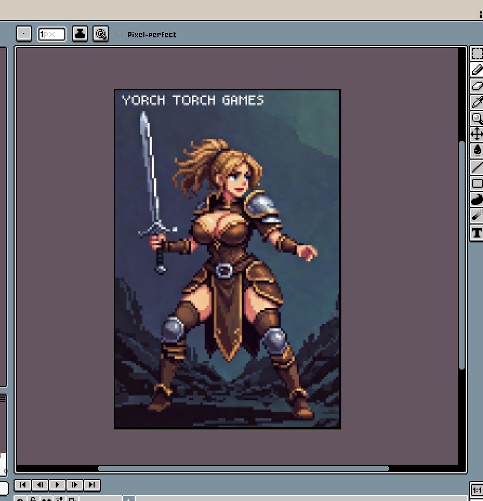Screen dimensions: 483x501
Task: Click the ink stamp icon in top toolbar
Action: tap(80, 34)
